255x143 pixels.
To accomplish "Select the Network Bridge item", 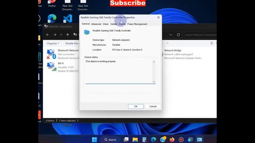I will coord(183,54).
